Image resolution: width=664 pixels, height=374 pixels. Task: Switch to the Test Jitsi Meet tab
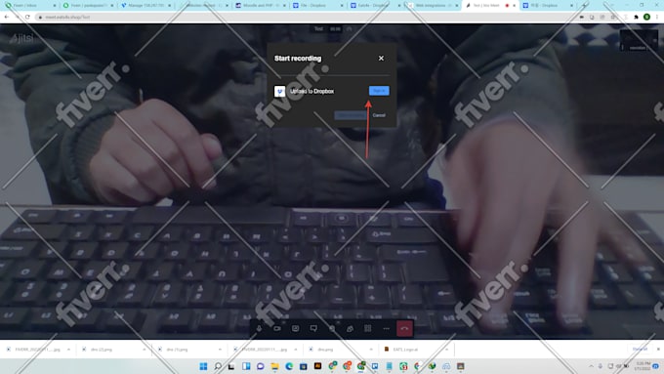coord(490,6)
